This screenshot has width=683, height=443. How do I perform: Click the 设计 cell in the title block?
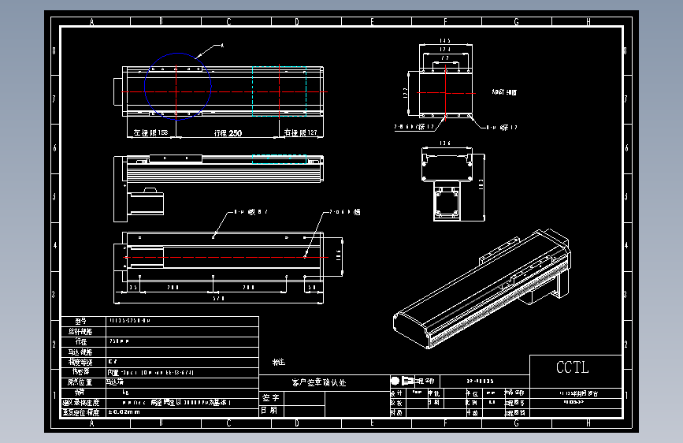click(396, 393)
